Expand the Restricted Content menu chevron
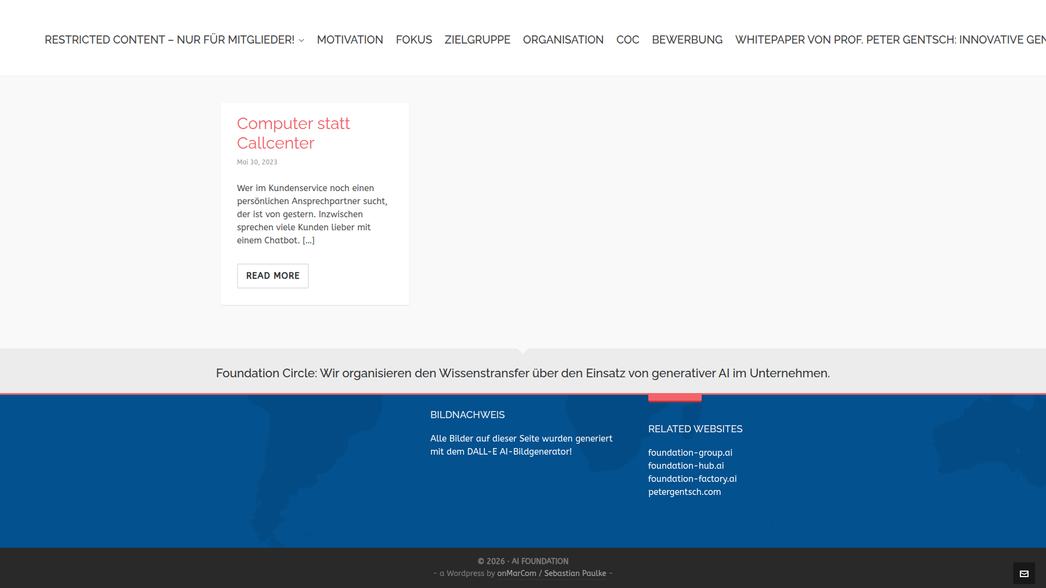Viewport: 1046px width, 588px height. [301, 40]
